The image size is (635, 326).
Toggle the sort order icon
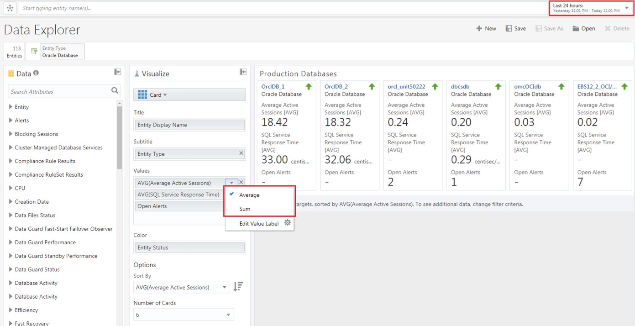(238, 287)
